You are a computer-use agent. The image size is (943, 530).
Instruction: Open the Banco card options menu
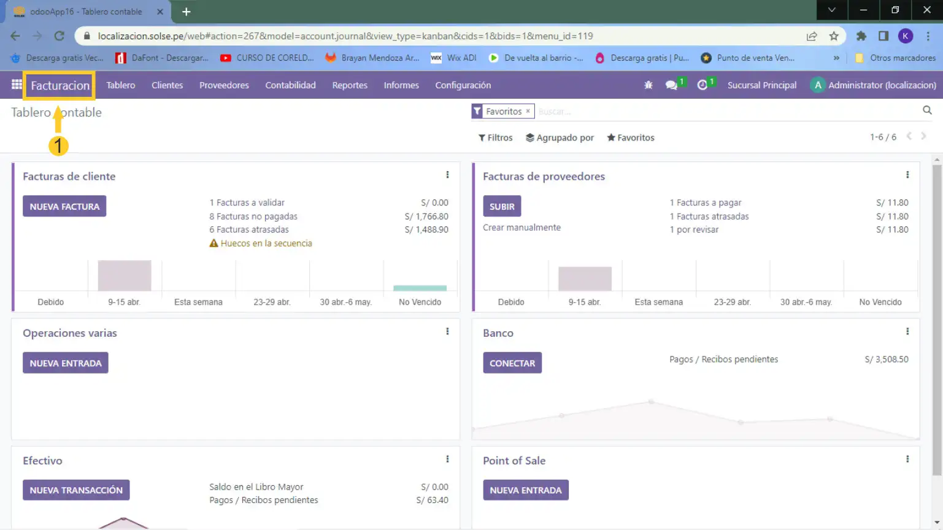[907, 332]
